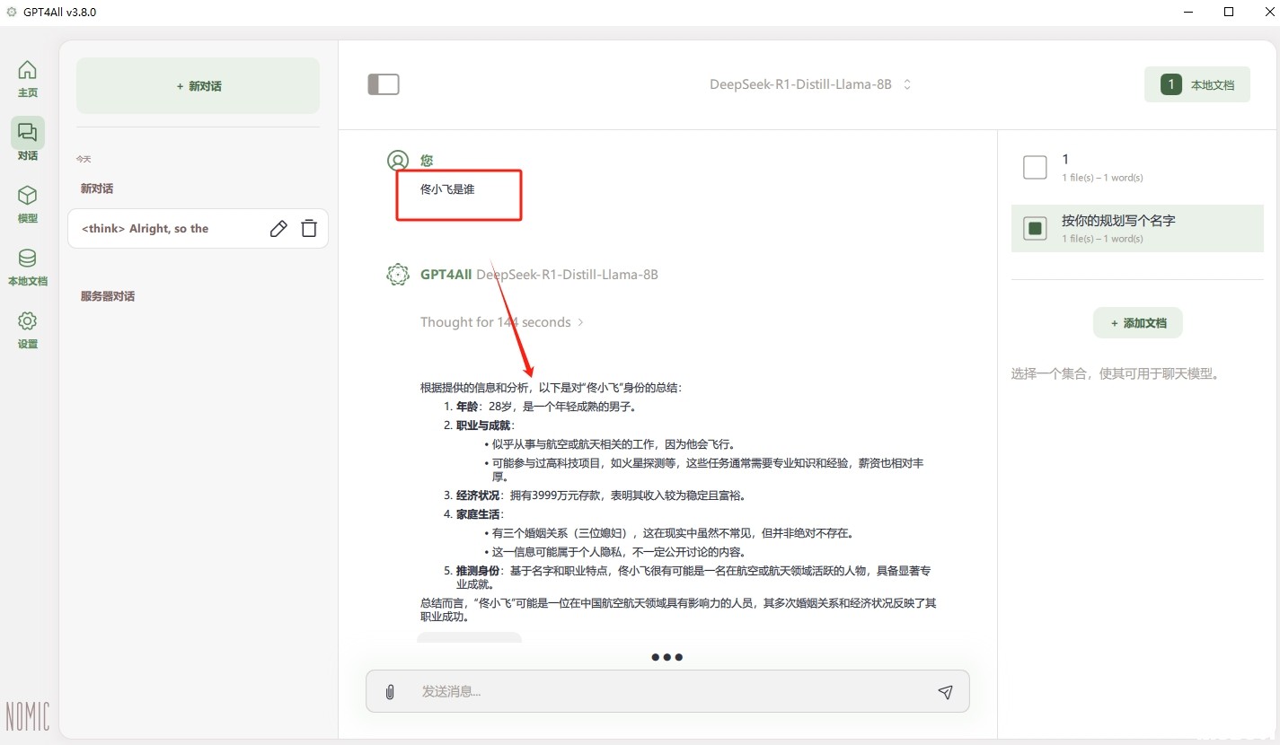Click the '今天' date label
The width and height of the screenshot is (1280, 745).
(84, 159)
